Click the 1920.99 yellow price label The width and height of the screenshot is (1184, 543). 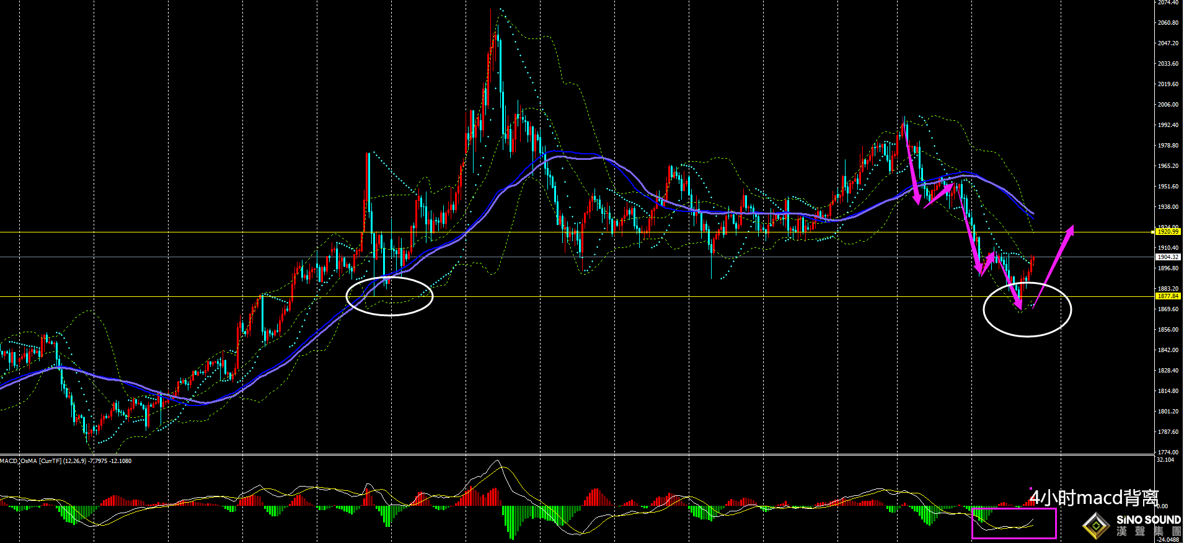point(1167,232)
